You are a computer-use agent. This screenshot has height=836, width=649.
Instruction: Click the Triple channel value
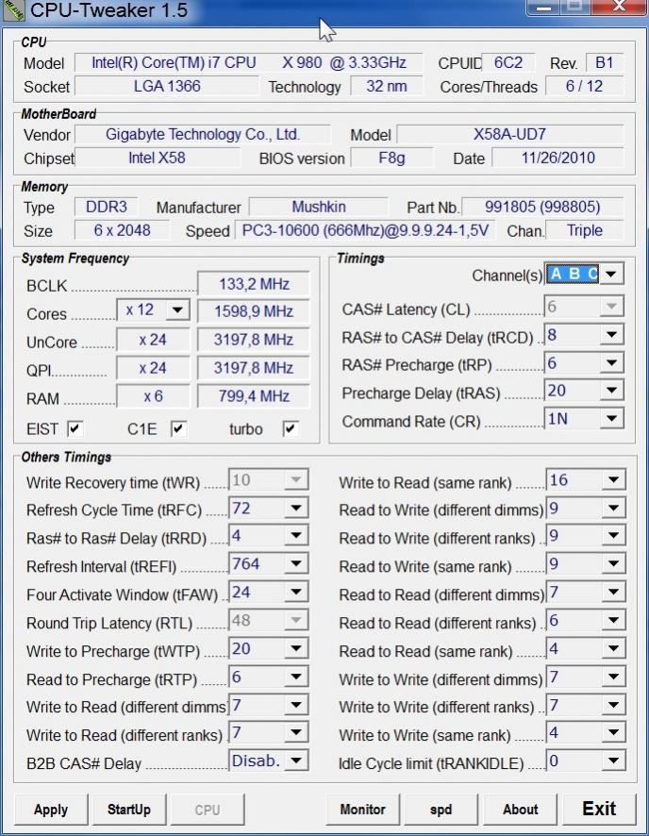585,230
